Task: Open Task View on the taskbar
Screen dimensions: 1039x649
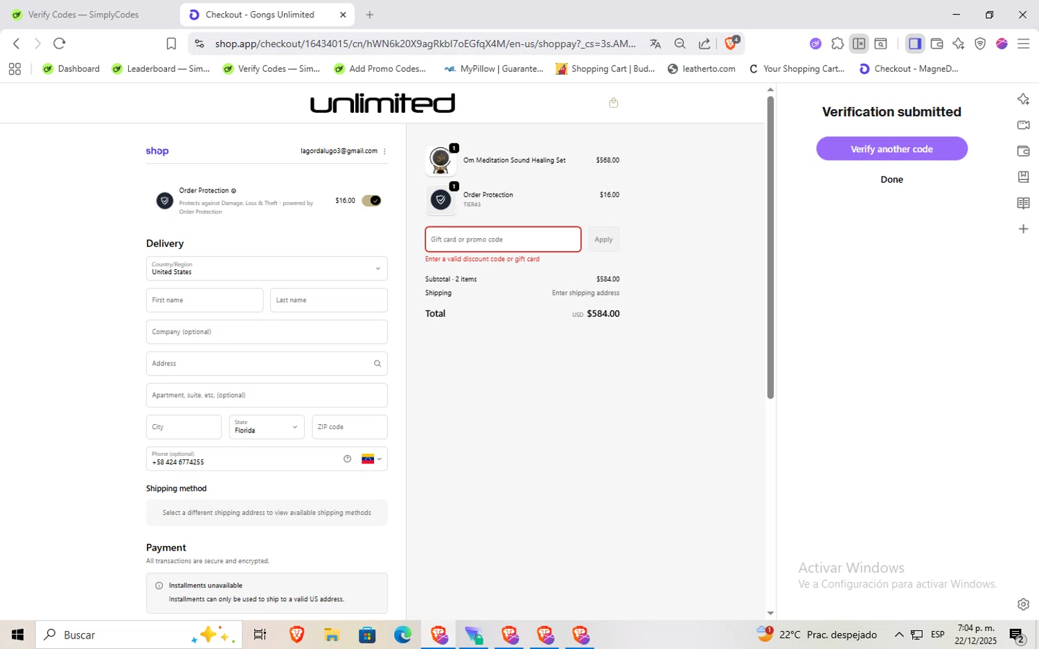Action: (260, 634)
